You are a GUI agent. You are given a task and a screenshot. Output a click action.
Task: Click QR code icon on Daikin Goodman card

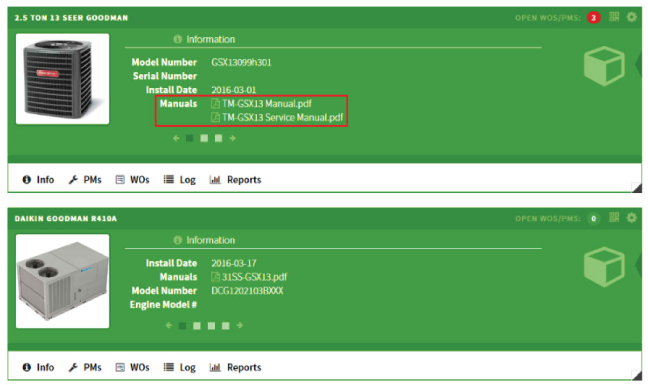click(614, 218)
